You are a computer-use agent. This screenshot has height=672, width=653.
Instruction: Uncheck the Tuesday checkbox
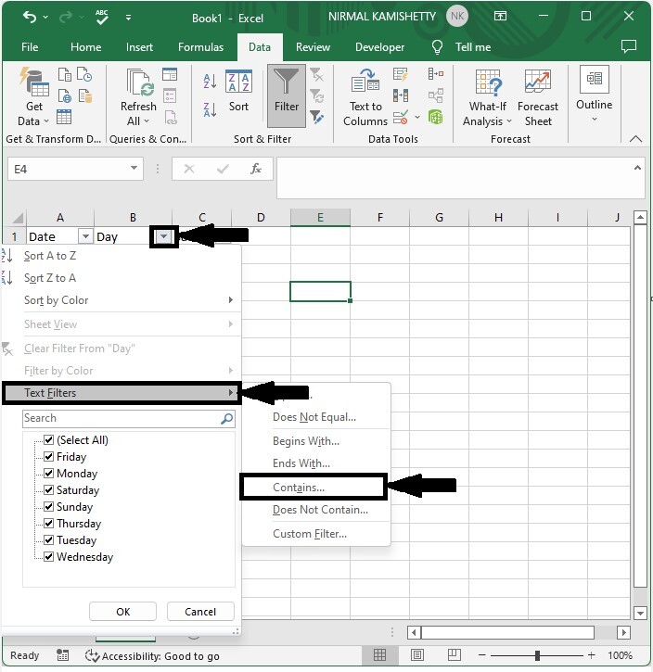pos(49,540)
